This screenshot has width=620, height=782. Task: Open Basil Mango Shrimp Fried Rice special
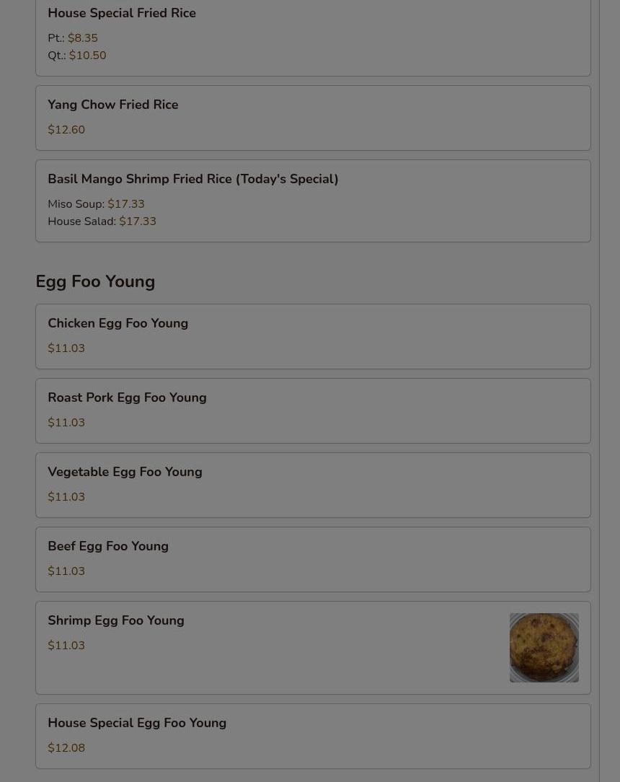(x=313, y=201)
